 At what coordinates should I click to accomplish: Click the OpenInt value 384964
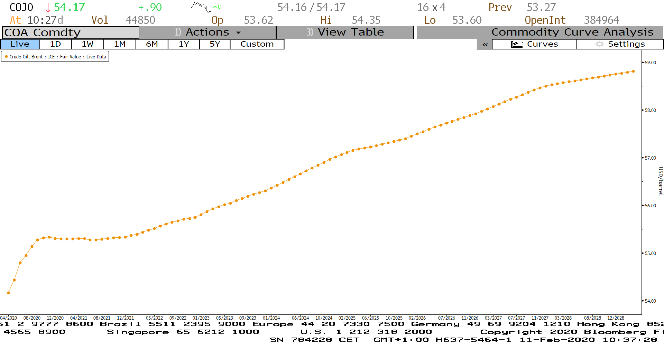pos(601,20)
